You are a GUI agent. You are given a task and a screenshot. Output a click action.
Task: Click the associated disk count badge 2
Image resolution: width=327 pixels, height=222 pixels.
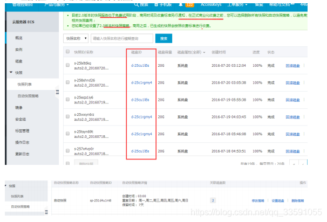(x=213, y=200)
